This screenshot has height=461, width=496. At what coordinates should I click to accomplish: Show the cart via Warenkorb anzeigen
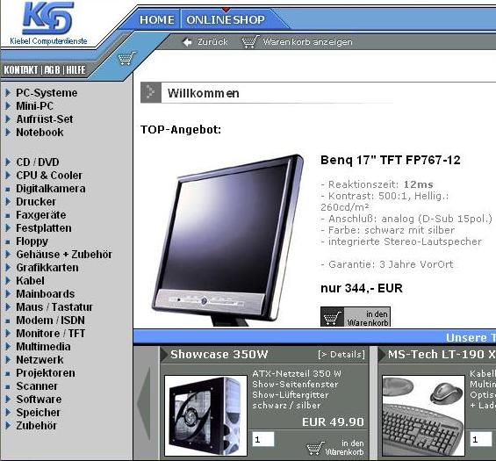tap(307, 42)
